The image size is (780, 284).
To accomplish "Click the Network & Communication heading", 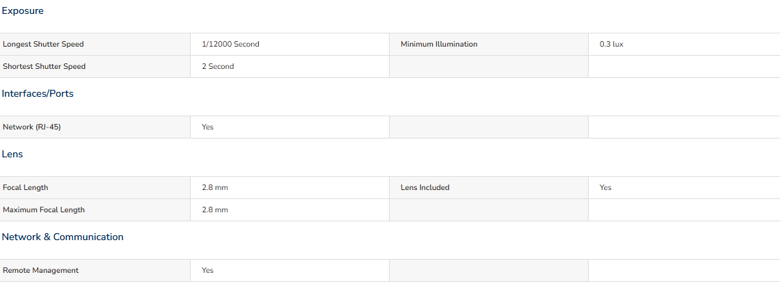I will (x=63, y=237).
